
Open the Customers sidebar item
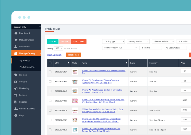[26, 47]
